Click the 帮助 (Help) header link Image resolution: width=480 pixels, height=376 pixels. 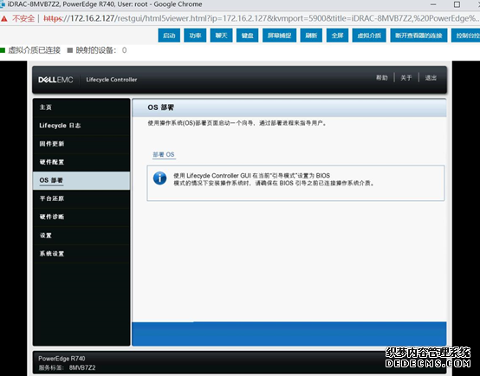pyautogui.click(x=382, y=78)
